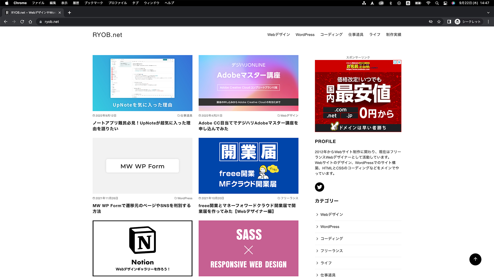Click the 制作実績 navigation link
494x278 pixels.
tap(393, 34)
